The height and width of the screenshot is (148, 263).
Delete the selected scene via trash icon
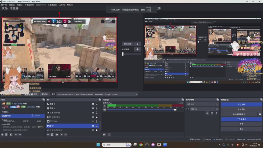(x=6, y=135)
